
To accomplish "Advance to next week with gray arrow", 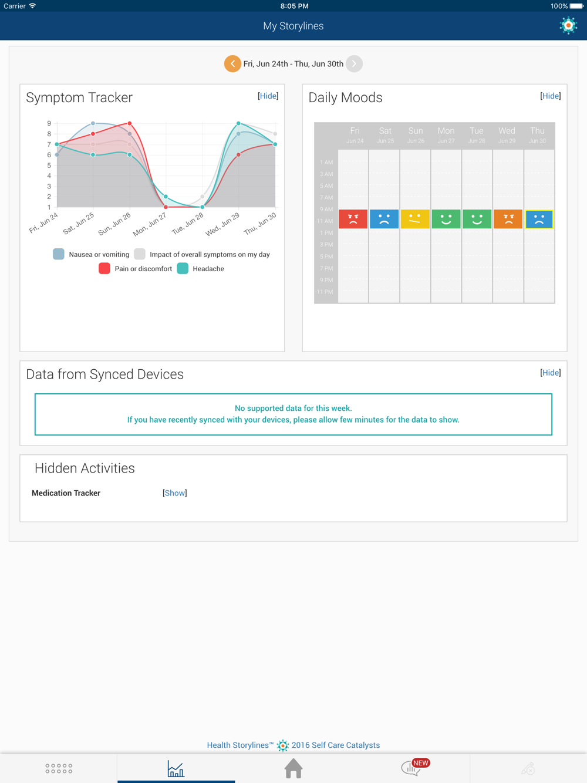I will pos(354,63).
